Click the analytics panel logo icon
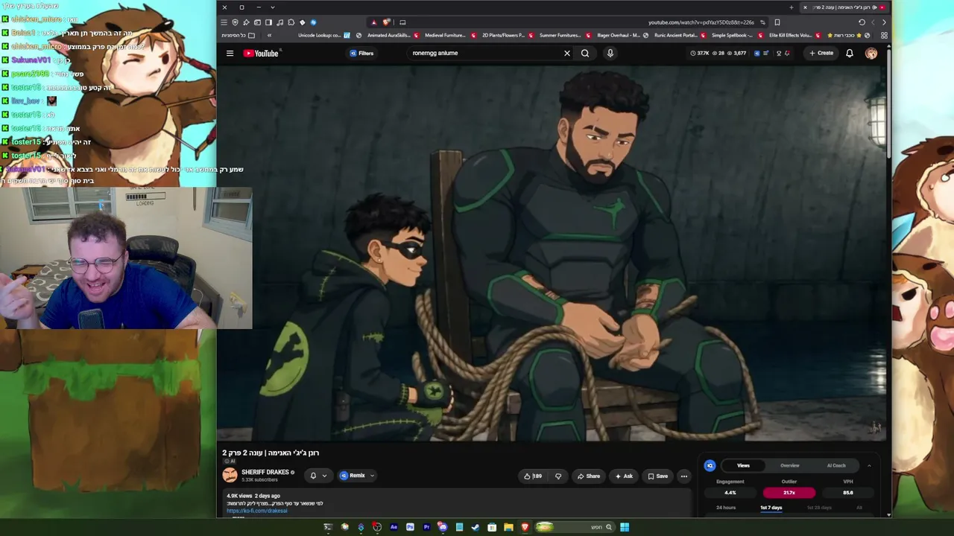This screenshot has width=954, height=536. (x=710, y=465)
